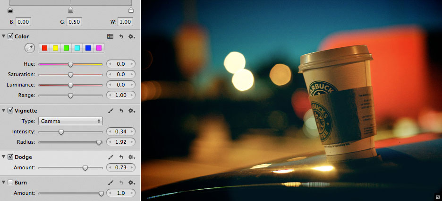
Task: Click the Vignette Intensity slider handle
Action: tap(61, 132)
